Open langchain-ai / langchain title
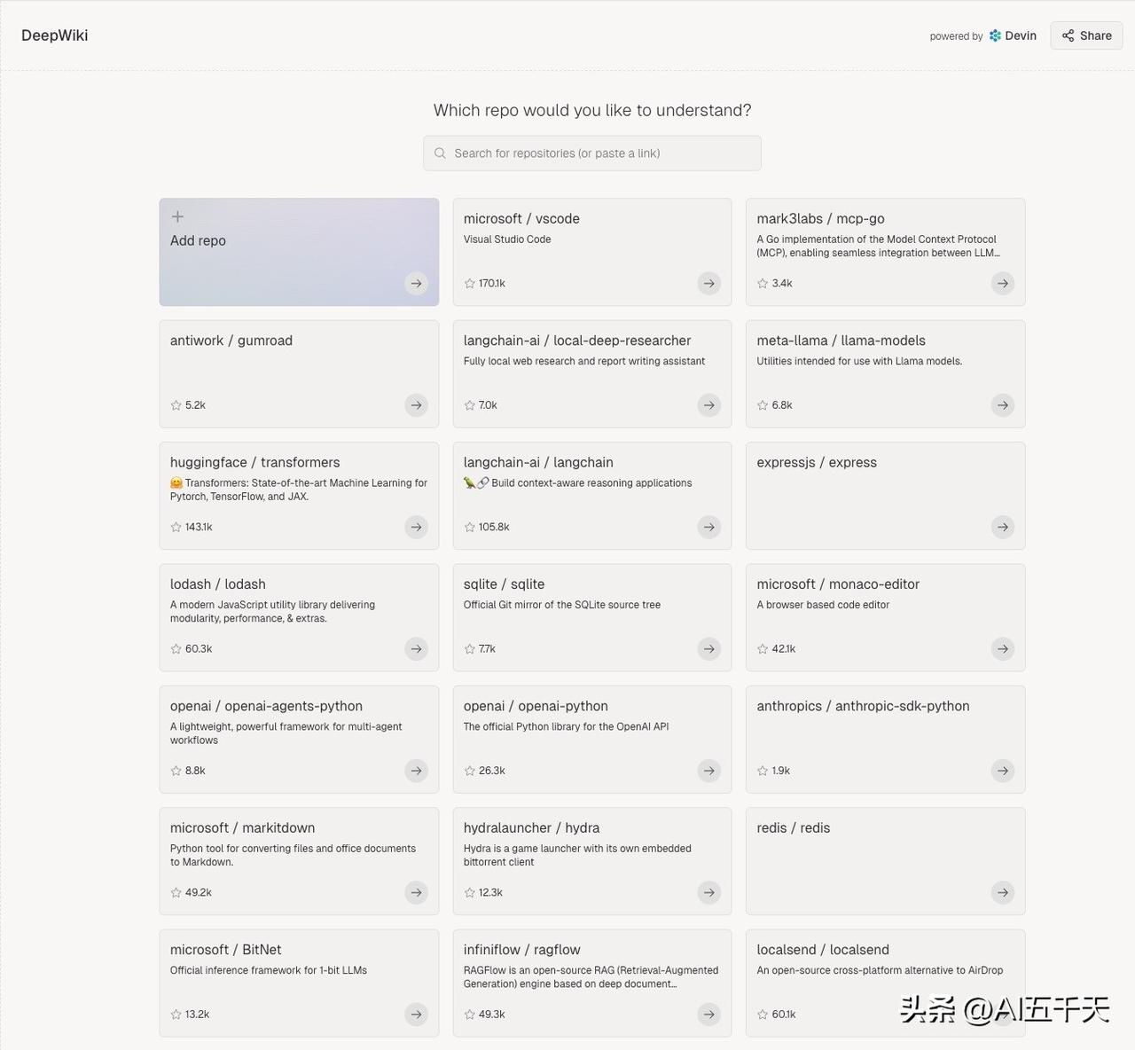Image resolution: width=1135 pixels, height=1050 pixels. (x=538, y=462)
